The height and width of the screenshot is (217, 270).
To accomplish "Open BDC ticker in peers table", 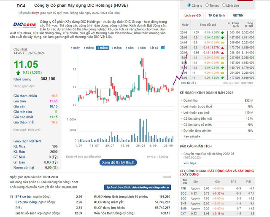I will tap(184, 198).
